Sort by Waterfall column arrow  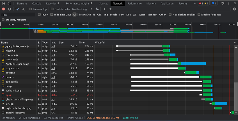(x=235, y=42)
